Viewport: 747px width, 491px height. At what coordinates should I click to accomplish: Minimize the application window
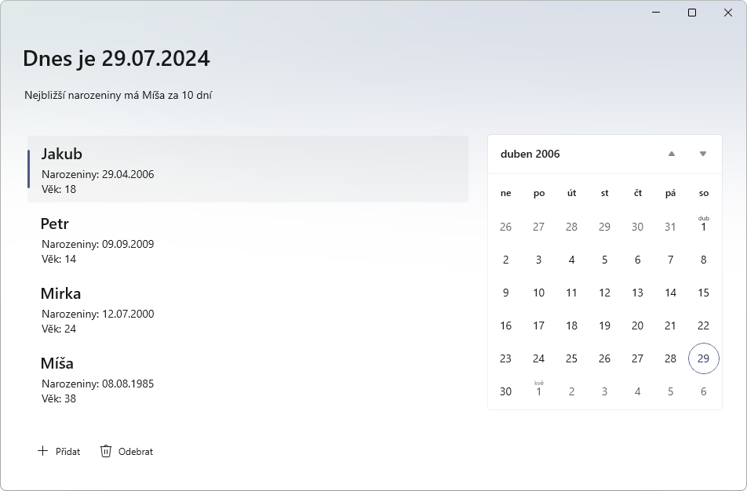tap(656, 13)
